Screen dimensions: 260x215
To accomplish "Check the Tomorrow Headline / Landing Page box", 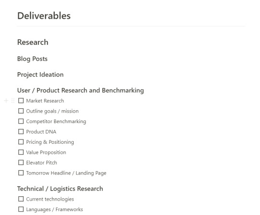I will [21, 173].
